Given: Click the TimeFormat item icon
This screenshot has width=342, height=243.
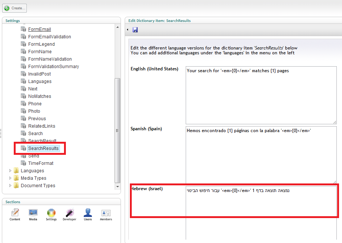Looking at the screenshot, I should (23, 163).
